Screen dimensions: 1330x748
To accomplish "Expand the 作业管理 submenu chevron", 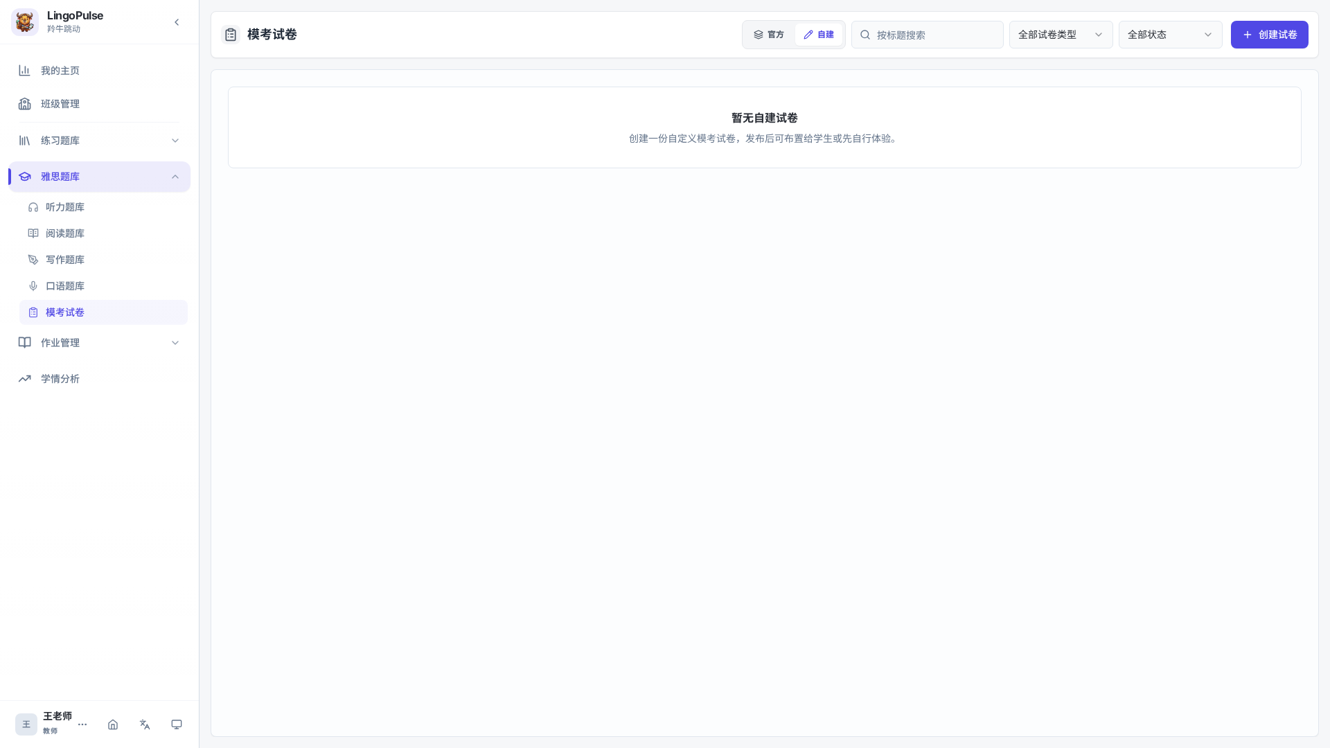I will coord(175,343).
